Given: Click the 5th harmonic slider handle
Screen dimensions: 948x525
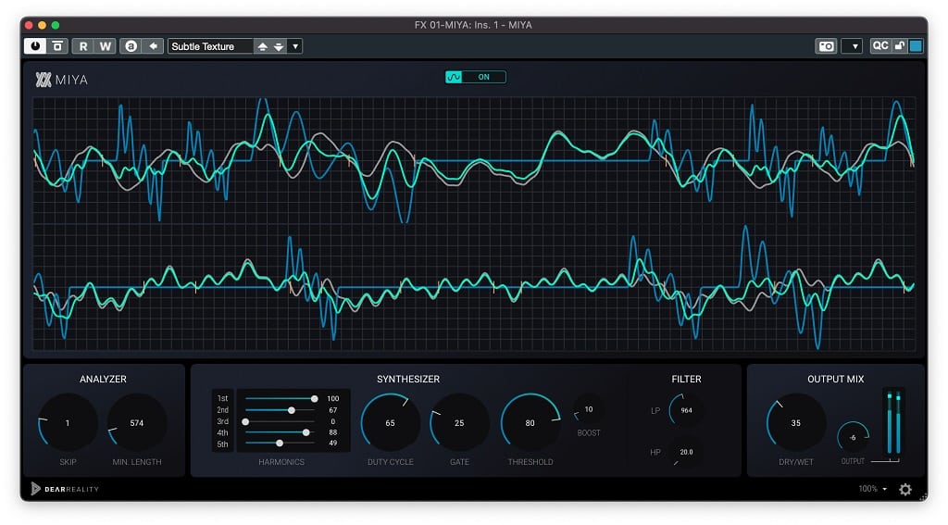Looking at the screenshot, I should click(x=280, y=444).
